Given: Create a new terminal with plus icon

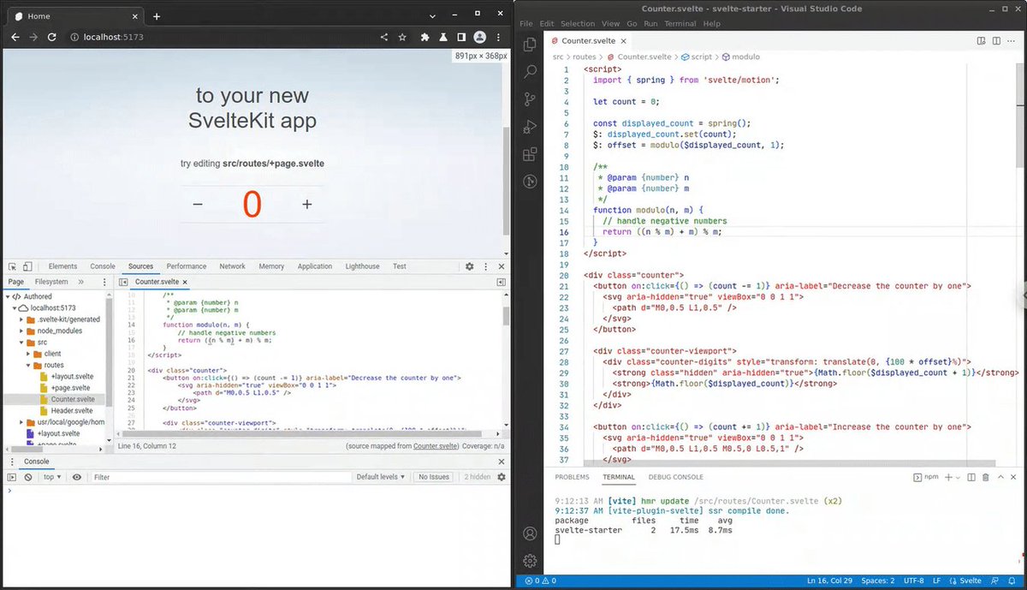Looking at the screenshot, I should [x=948, y=477].
